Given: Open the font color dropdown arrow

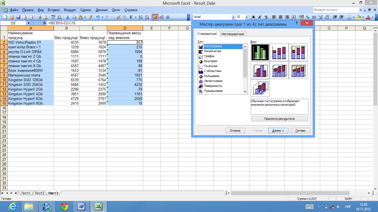Looking at the screenshot, I should [x=372, y=17].
